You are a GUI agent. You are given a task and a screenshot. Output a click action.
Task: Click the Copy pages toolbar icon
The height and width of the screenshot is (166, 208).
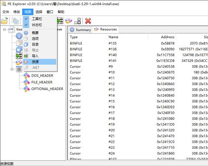[x=15, y=21]
